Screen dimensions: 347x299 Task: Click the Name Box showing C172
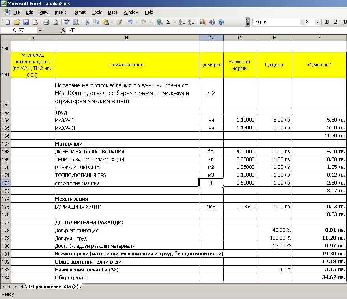(x=19, y=30)
